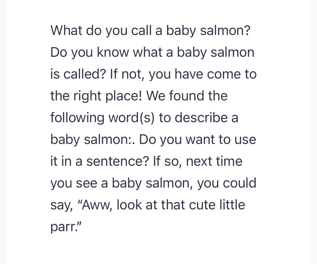Click the words 'you see a baby salmon,'
The width and height of the screenshot is (317, 264).
click(x=122, y=183)
